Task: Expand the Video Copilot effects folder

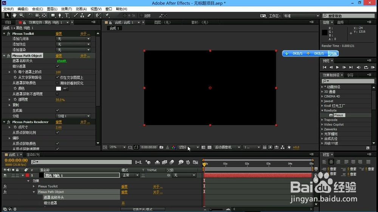Action: coord(322,124)
